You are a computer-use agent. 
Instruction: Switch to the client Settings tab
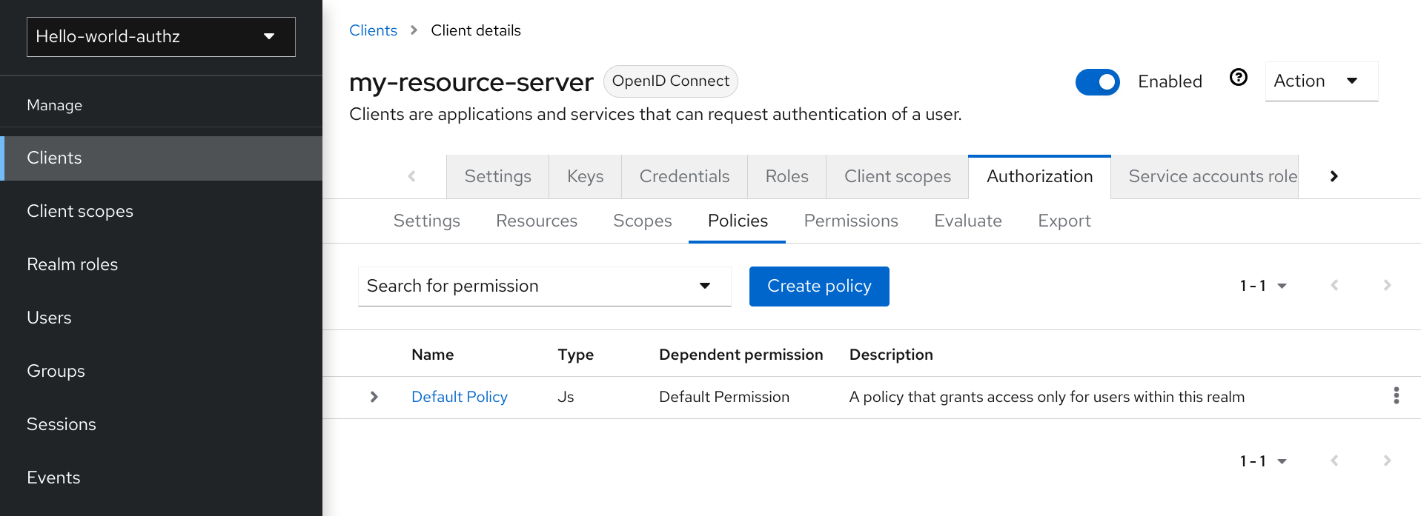click(x=497, y=176)
